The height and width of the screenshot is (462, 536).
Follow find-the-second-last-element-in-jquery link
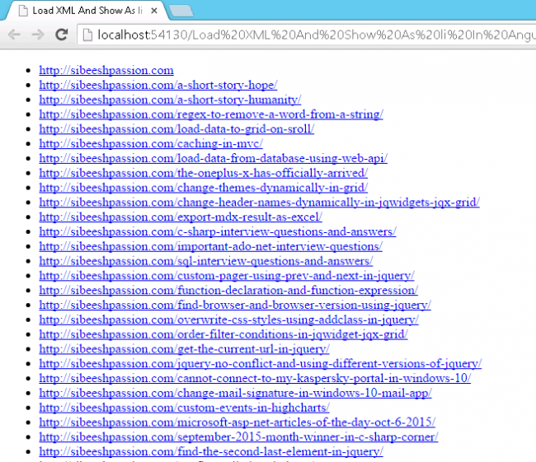(211, 452)
